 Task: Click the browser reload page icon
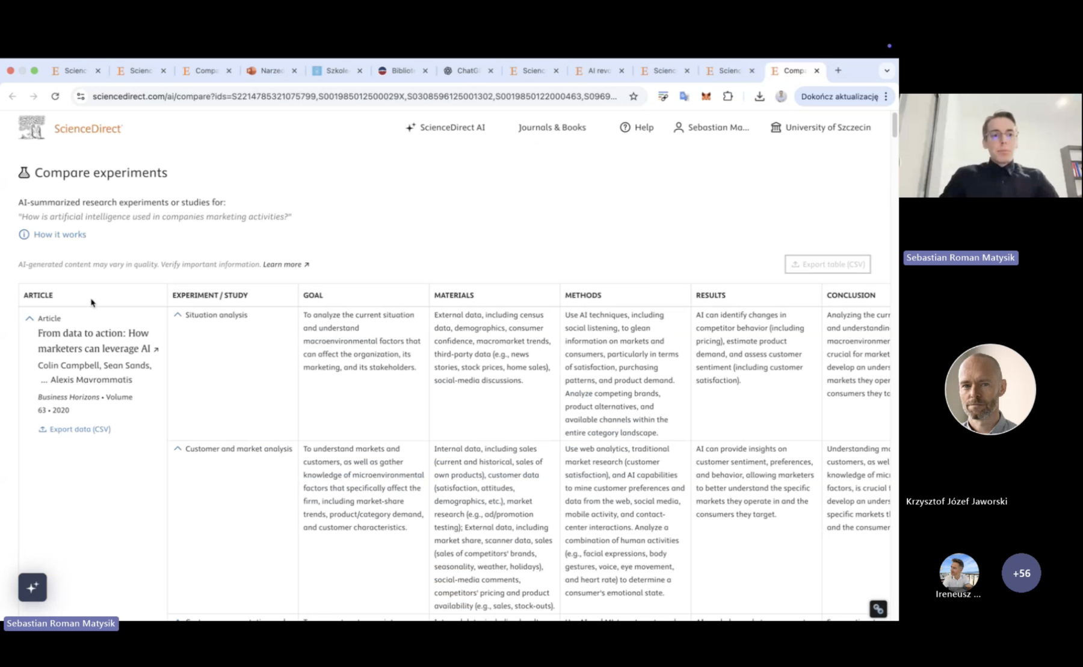[x=55, y=96]
